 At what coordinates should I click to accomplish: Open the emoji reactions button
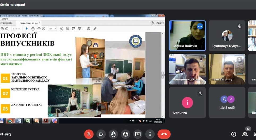point(125,134)
